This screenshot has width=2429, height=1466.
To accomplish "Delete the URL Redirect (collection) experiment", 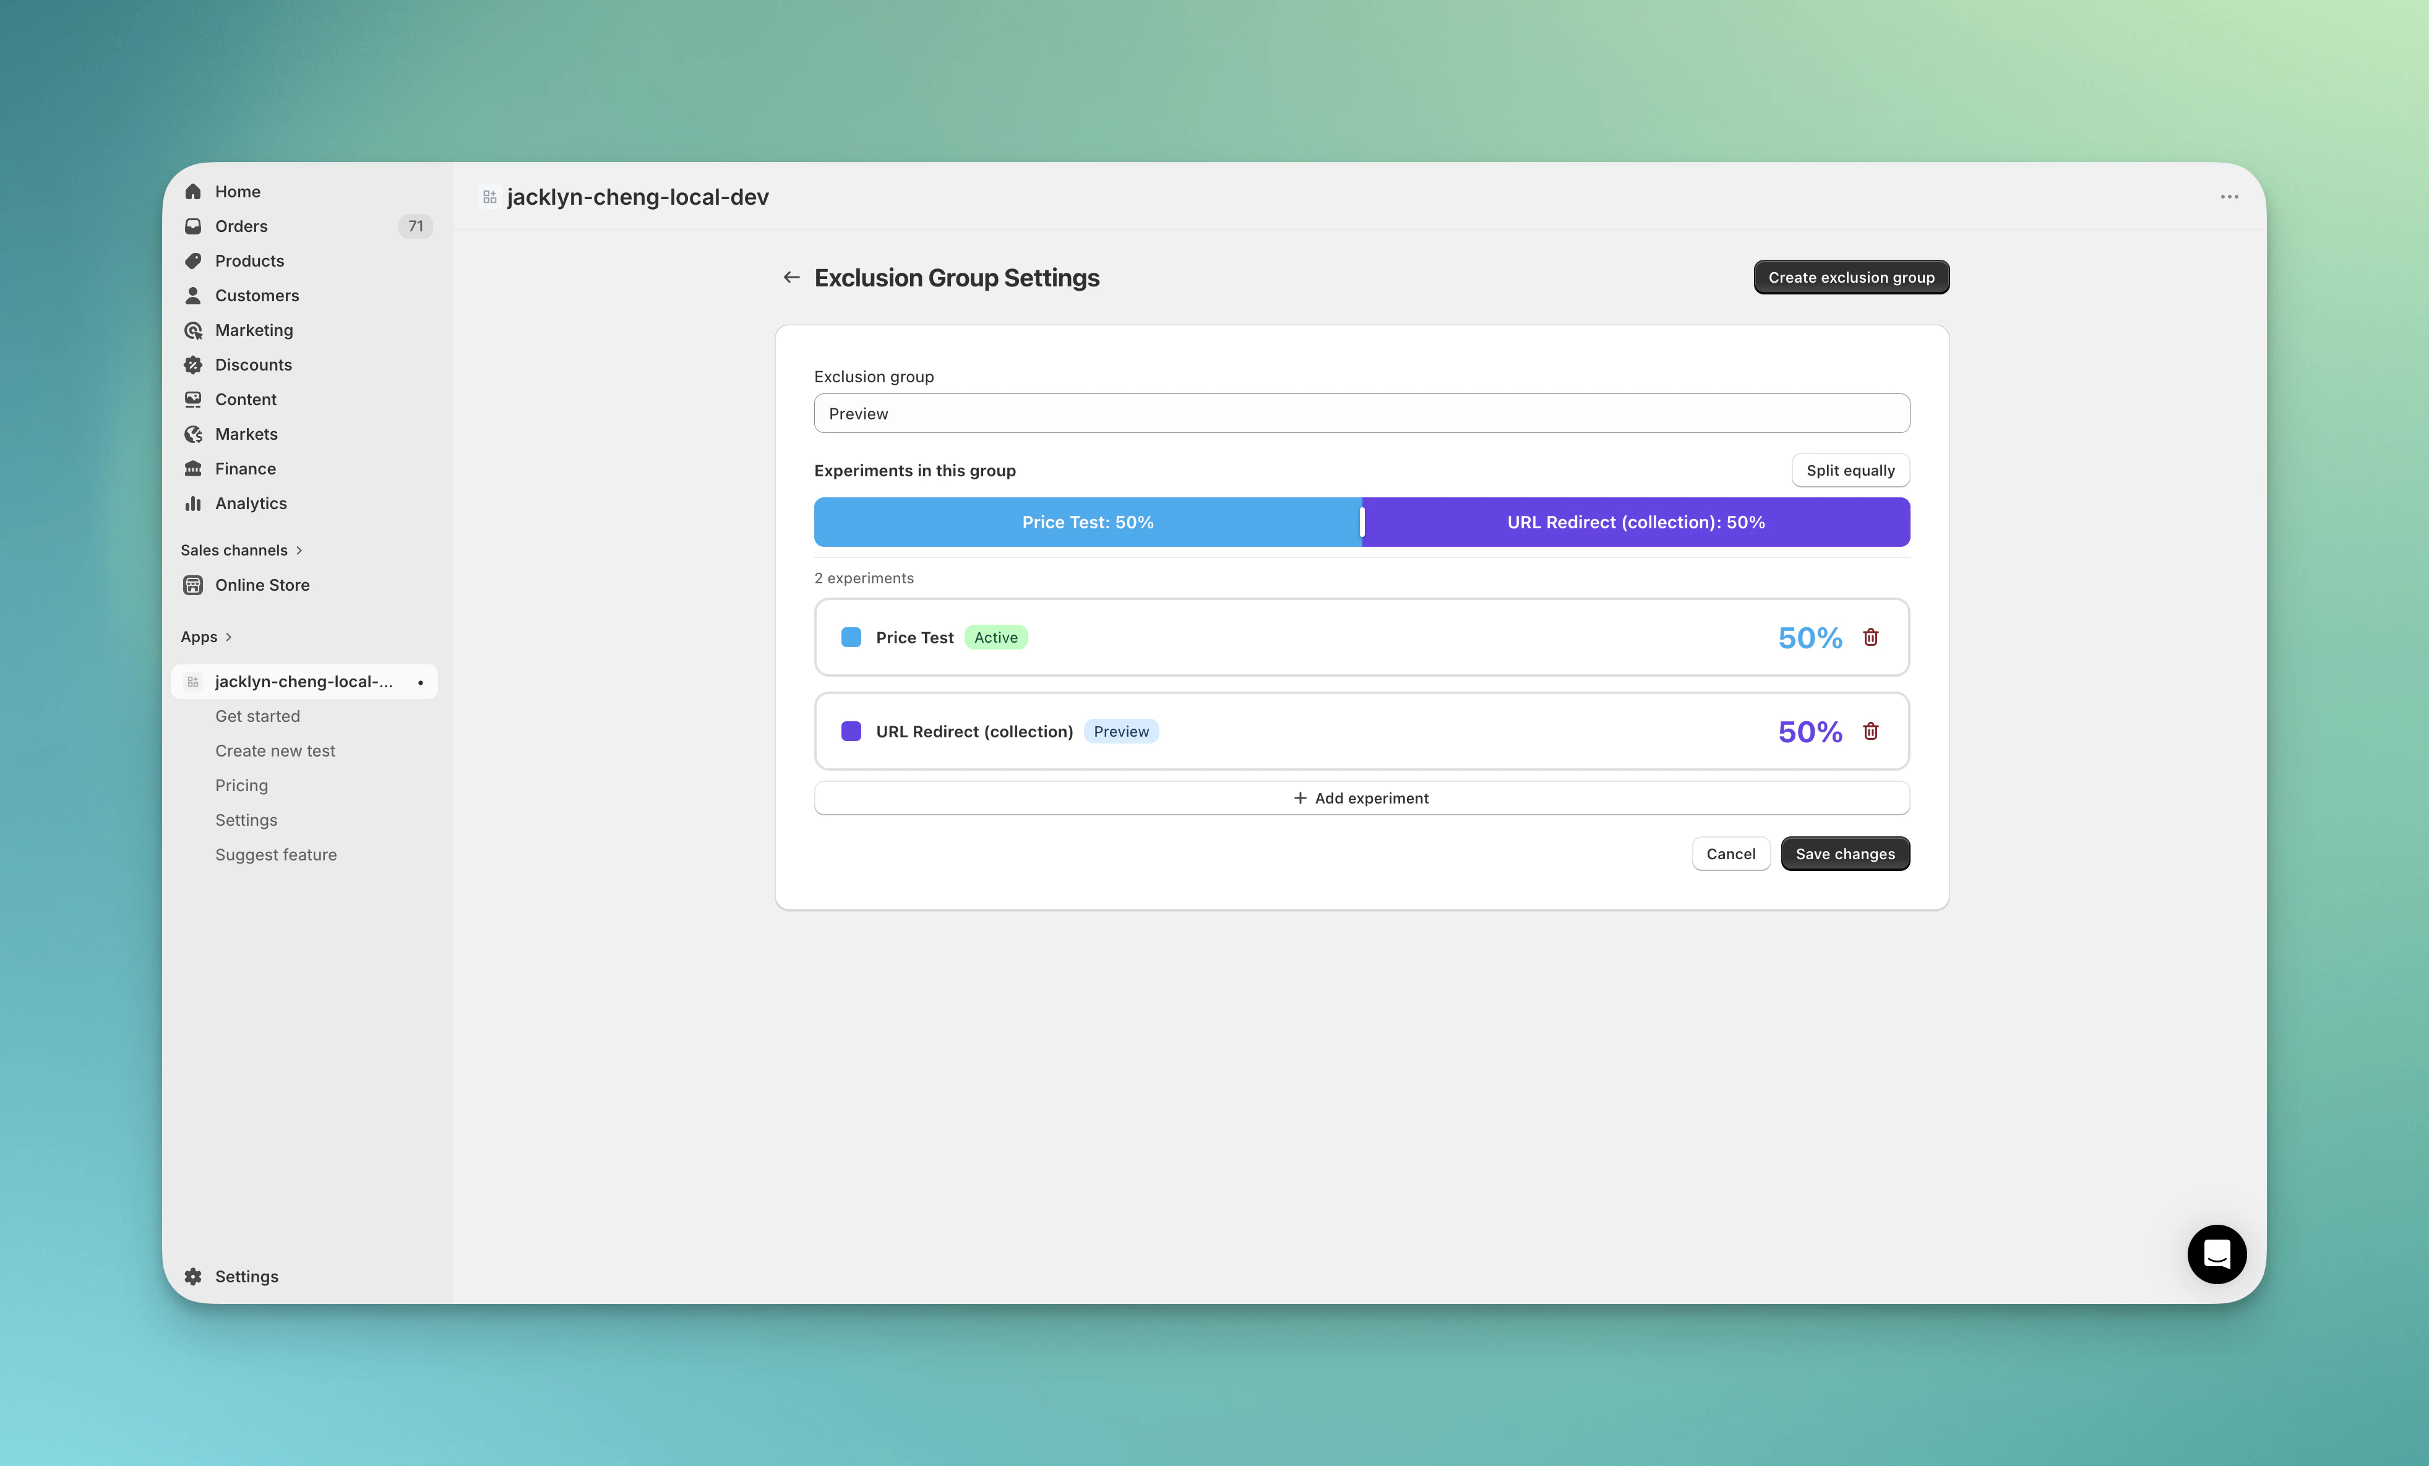I will (1870, 731).
